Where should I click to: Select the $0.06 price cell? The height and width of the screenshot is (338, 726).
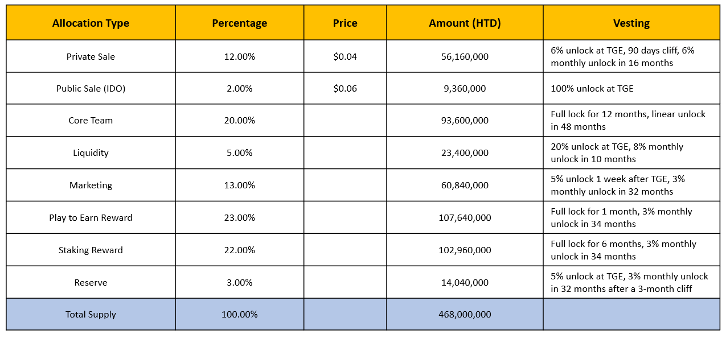(x=345, y=88)
